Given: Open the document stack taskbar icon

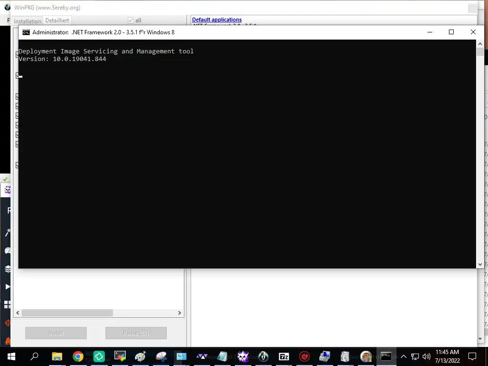Looking at the screenshot, I should [345, 356].
